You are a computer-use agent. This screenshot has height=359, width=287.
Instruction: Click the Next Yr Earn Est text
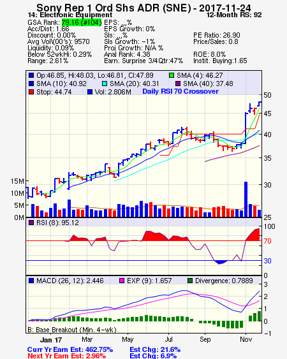tap(67, 356)
